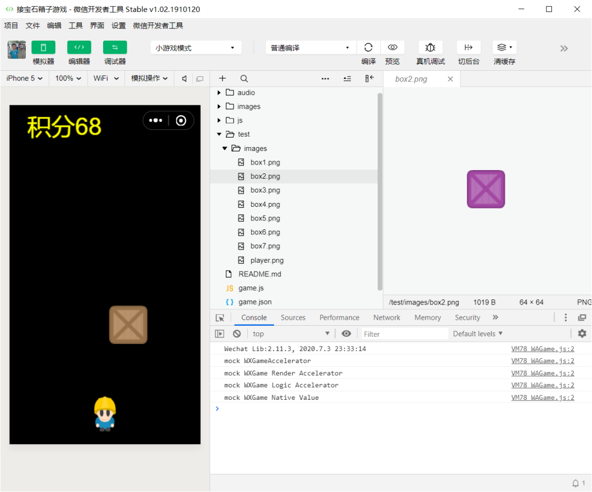The width and height of the screenshot is (592, 492).
Task: Click the purple box image preview
Action: pos(486,189)
